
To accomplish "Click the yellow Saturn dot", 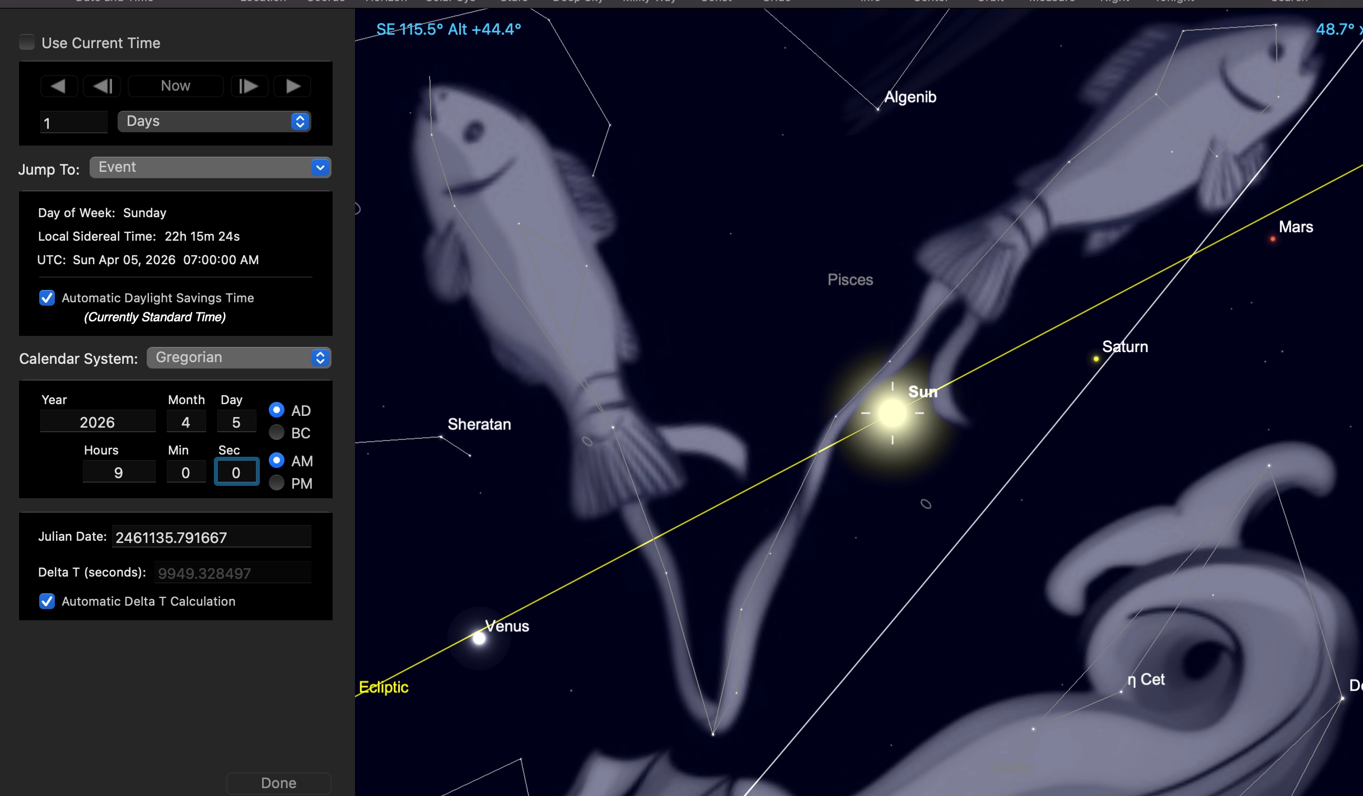I will [x=1096, y=359].
